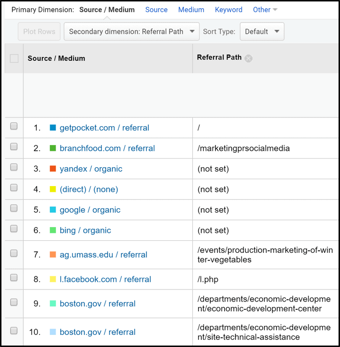Expand the Other primary dimension menu
The width and height of the screenshot is (340, 347).
[265, 10]
